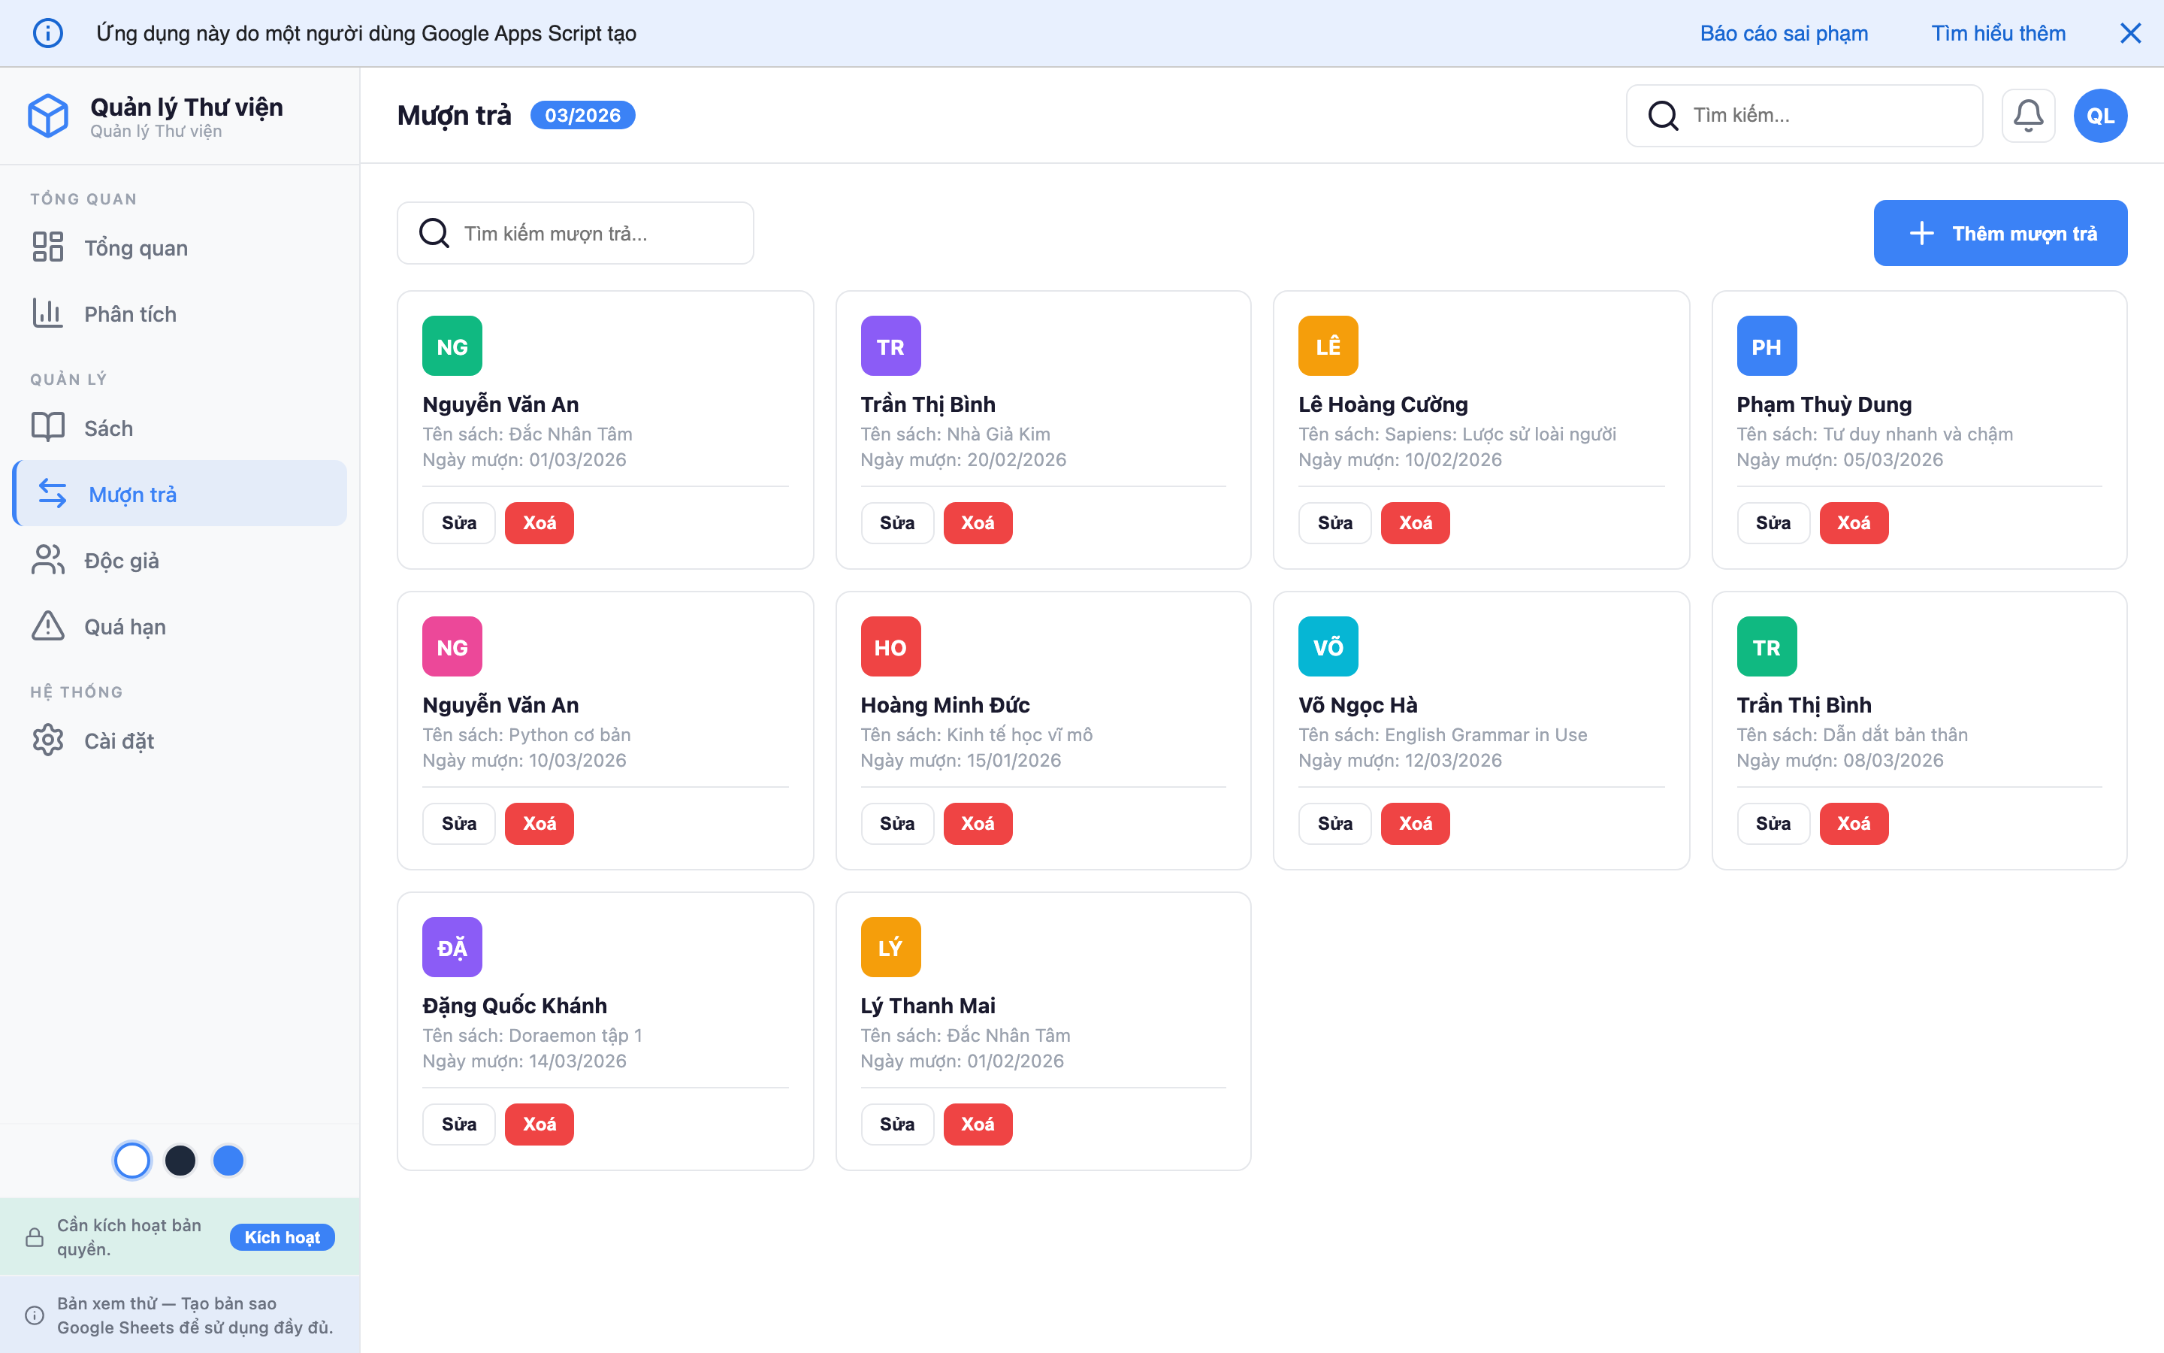Click Kích hoạt to activate the license
Image resolution: width=2164 pixels, height=1353 pixels.
(x=282, y=1236)
